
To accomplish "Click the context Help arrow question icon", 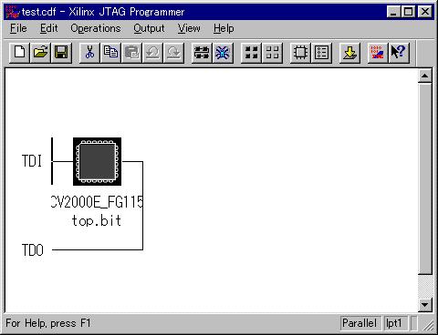I will point(399,53).
